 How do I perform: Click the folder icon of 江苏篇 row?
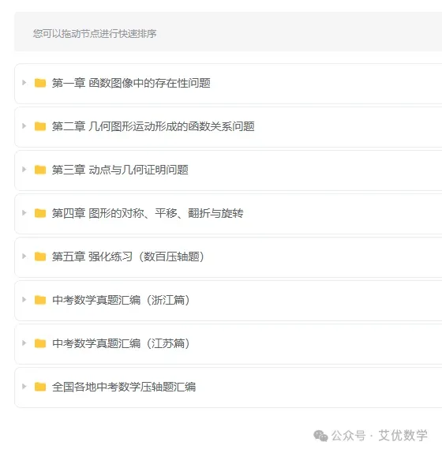click(x=40, y=343)
